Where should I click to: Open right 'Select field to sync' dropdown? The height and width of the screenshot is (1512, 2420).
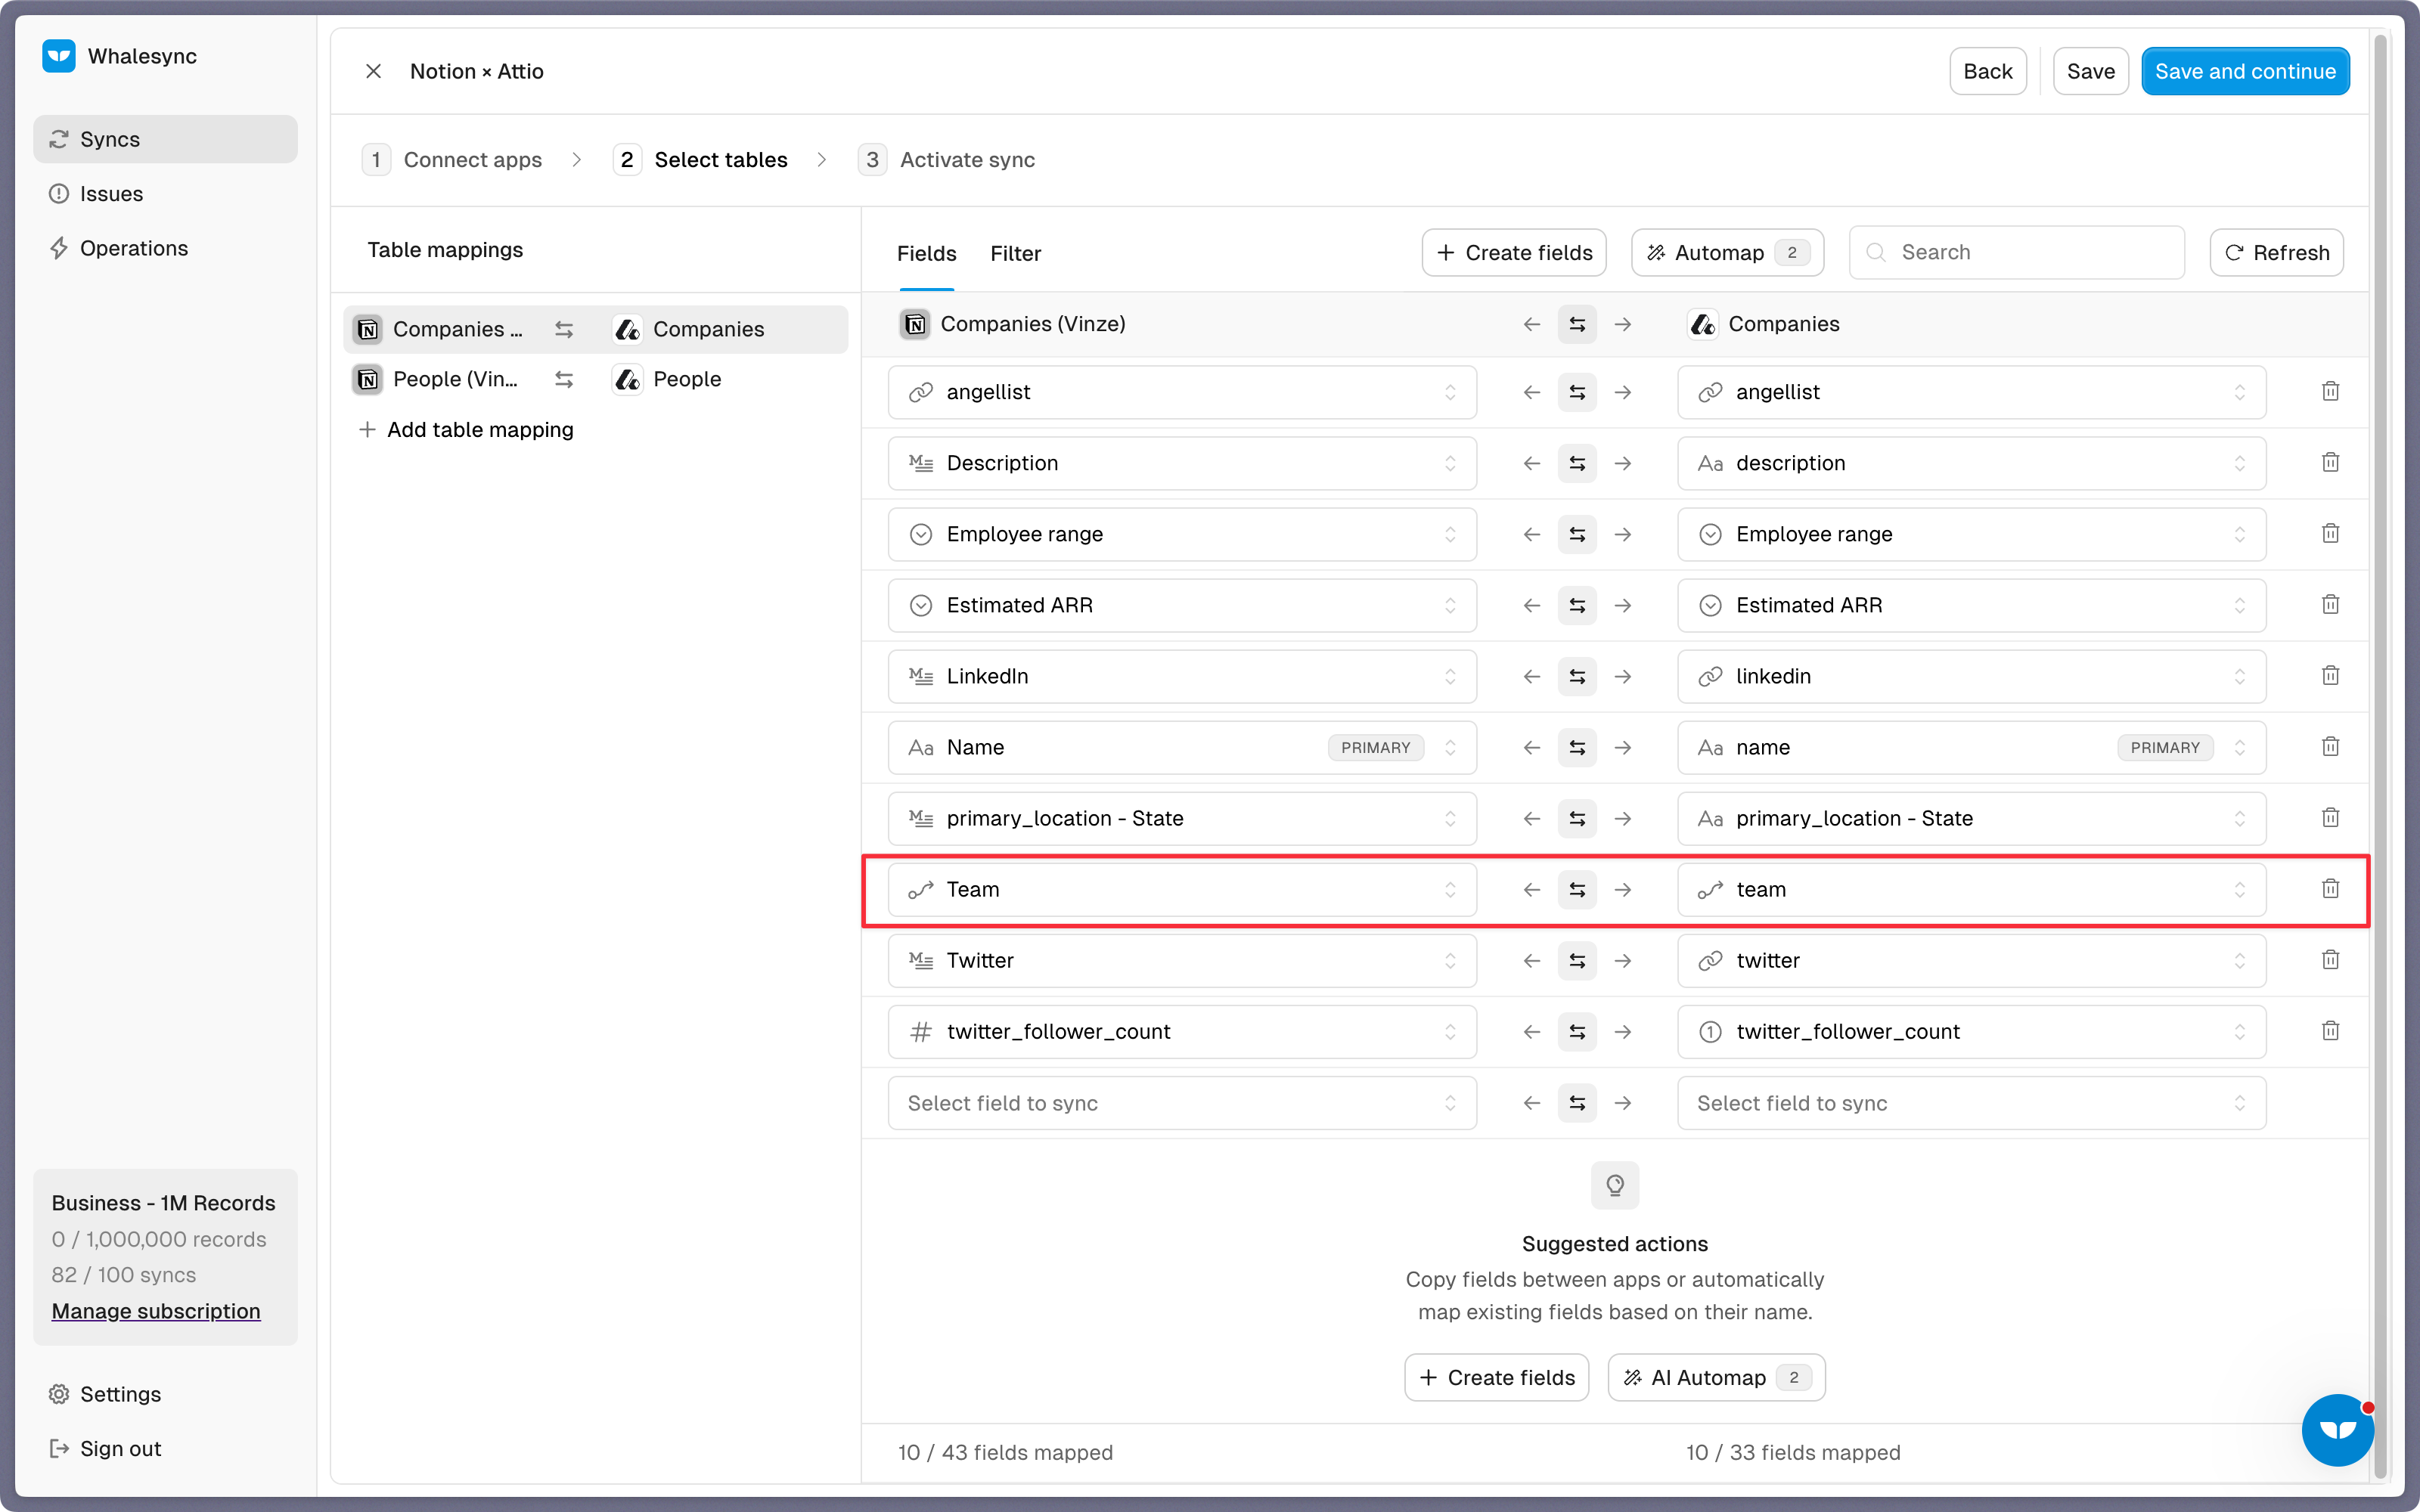click(1971, 1102)
